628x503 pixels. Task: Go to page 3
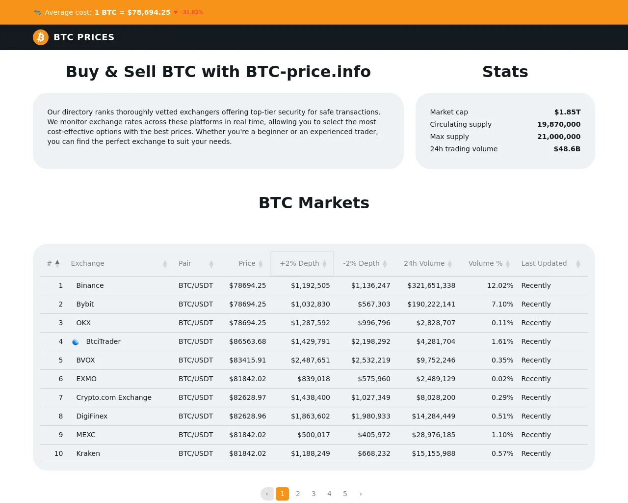(x=314, y=494)
